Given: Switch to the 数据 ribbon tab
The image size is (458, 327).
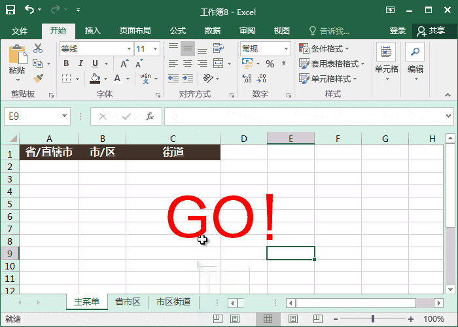Looking at the screenshot, I should [x=213, y=31].
